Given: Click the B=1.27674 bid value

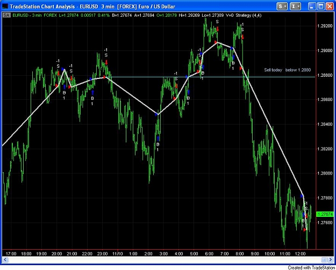Looking at the screenshot, I should point(121,15).
